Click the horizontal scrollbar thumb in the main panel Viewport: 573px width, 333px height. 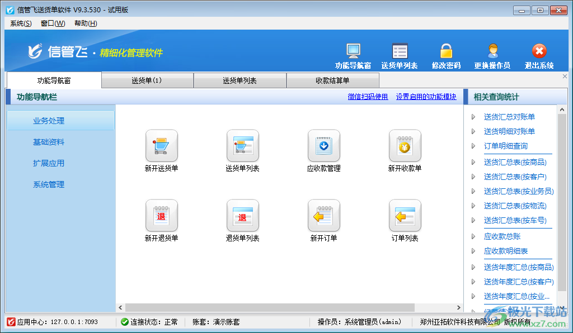tap(270, 307)
